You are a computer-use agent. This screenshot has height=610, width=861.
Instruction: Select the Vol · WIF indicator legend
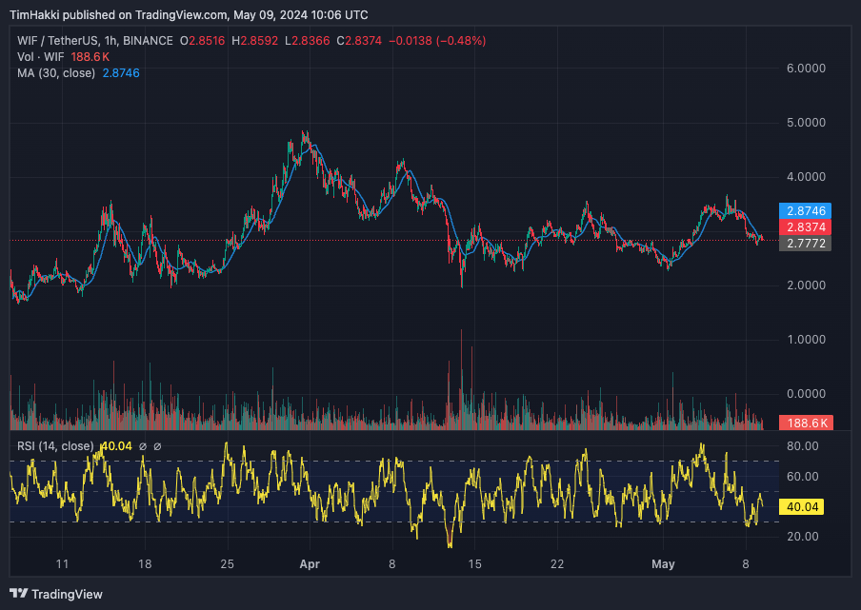(39, 57)
